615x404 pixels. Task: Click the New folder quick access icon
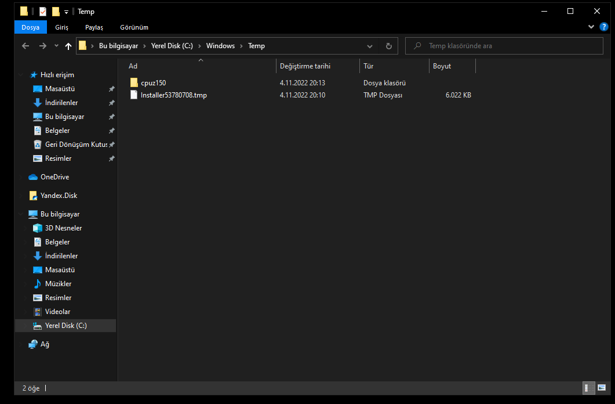[x=56, y=12]
